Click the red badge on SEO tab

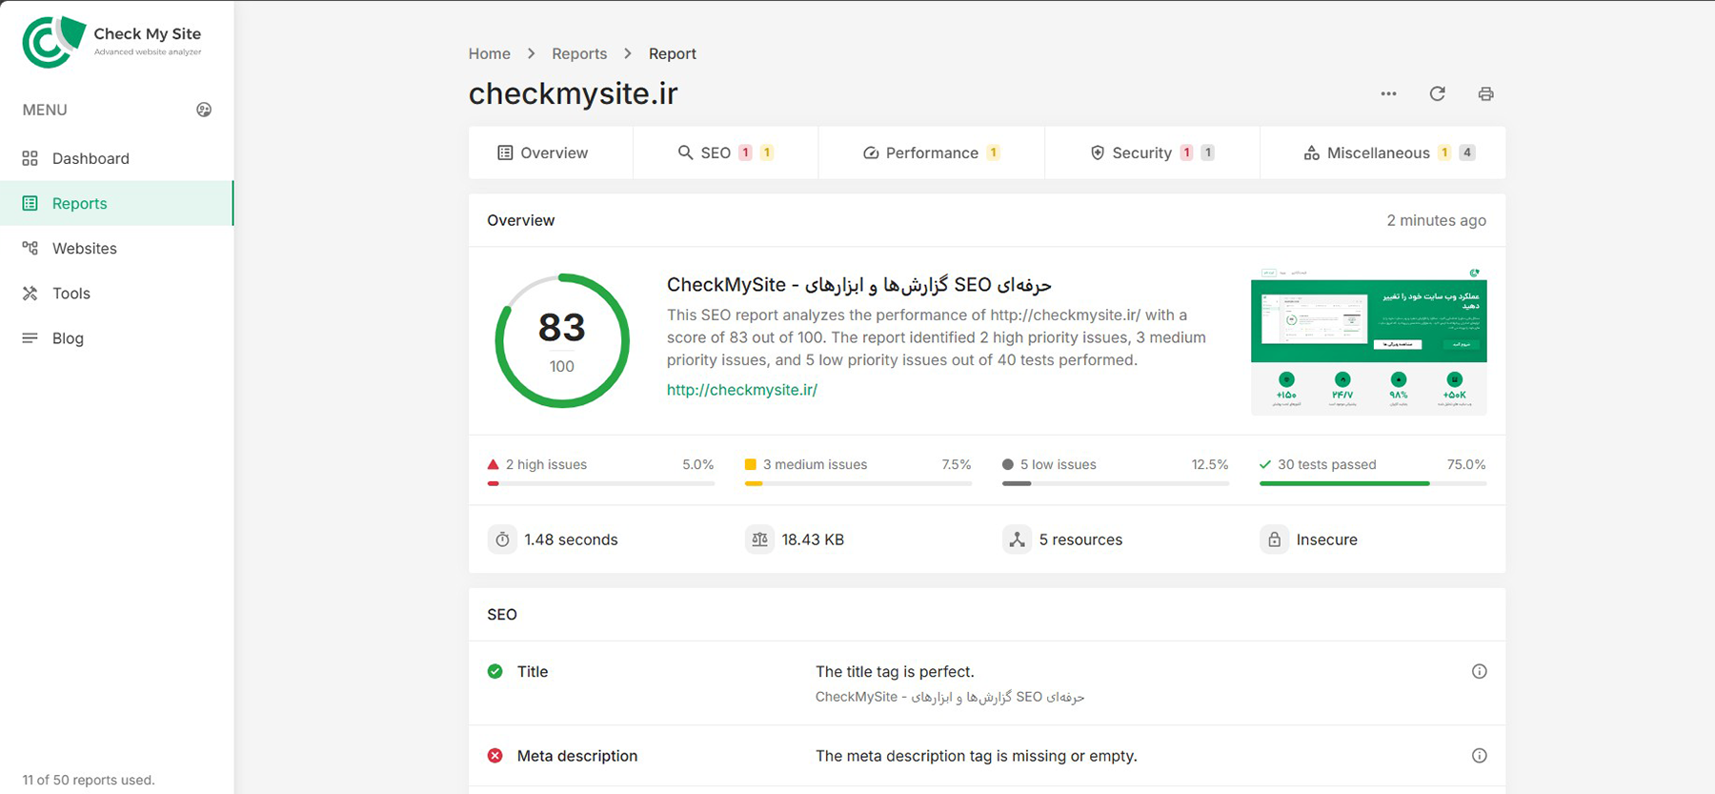point(745,153)
